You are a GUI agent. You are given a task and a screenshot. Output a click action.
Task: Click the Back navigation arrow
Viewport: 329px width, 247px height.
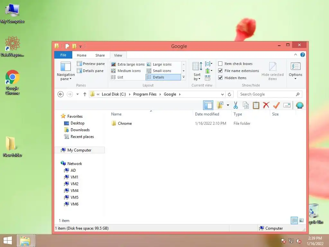tap(61, 94)
